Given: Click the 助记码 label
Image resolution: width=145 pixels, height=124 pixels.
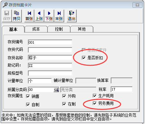Looking at the screenshot, I should click(x=14, y=65).
